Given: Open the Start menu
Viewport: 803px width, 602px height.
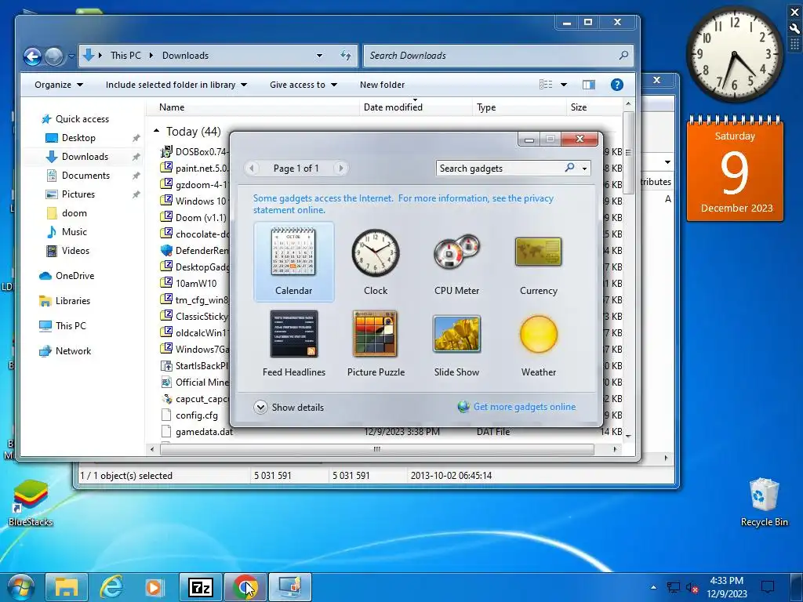Looking at the screenshot, I should click(20, 587).
